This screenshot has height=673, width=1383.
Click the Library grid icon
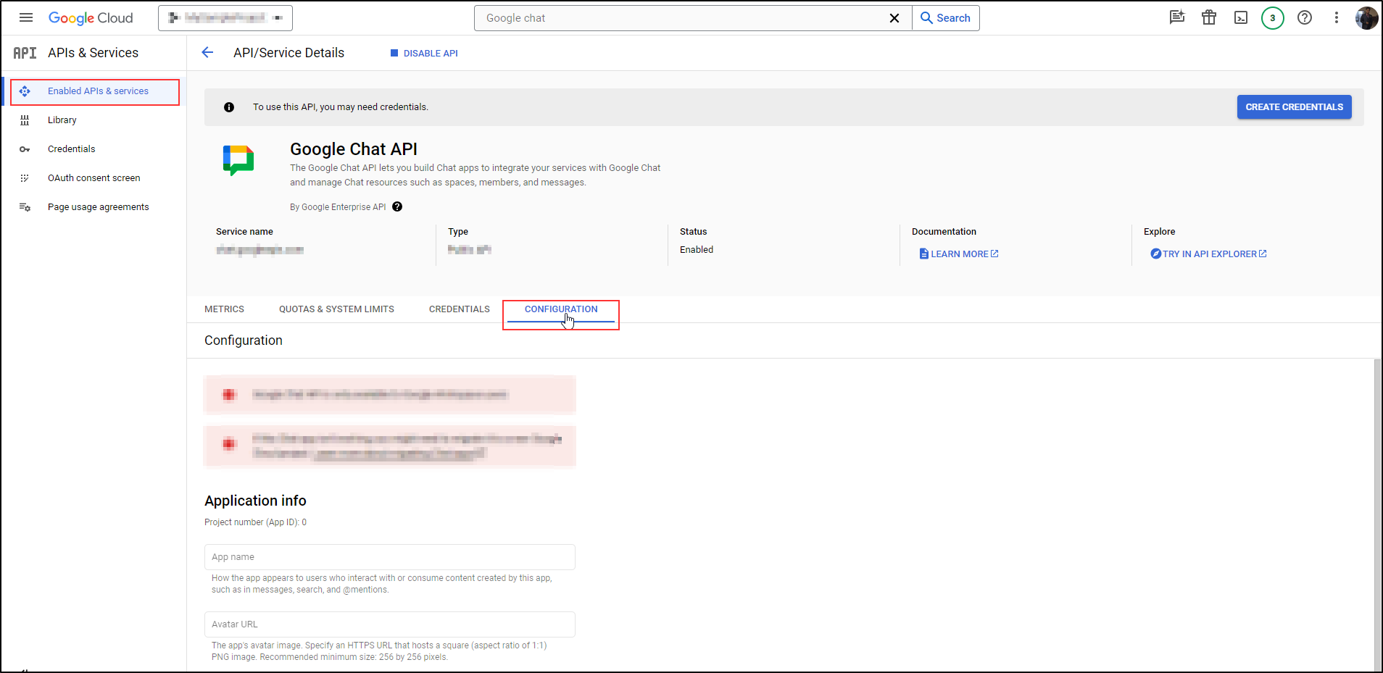[x=25, y=120]
